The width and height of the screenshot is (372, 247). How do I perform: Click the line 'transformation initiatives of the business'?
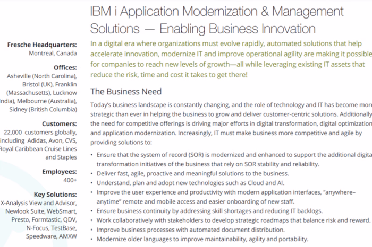click(x=208, y=164)
